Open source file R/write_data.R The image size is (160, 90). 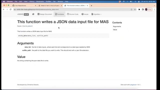pyautogui.click(x=27, y=26)
